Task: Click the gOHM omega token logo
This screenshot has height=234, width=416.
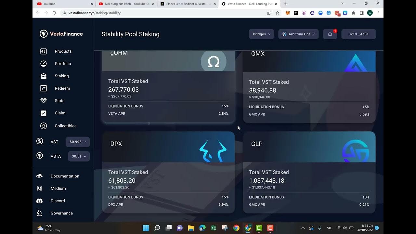Action: coord(214,61)
